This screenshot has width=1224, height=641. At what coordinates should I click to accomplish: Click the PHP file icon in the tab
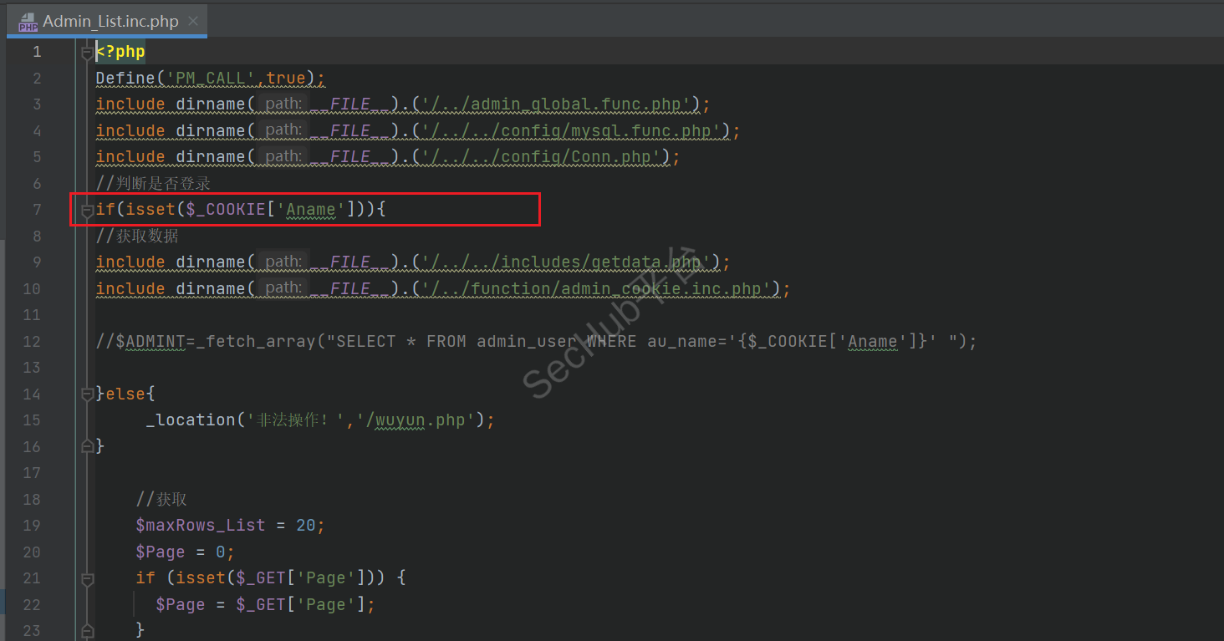[x=28, y=22]
